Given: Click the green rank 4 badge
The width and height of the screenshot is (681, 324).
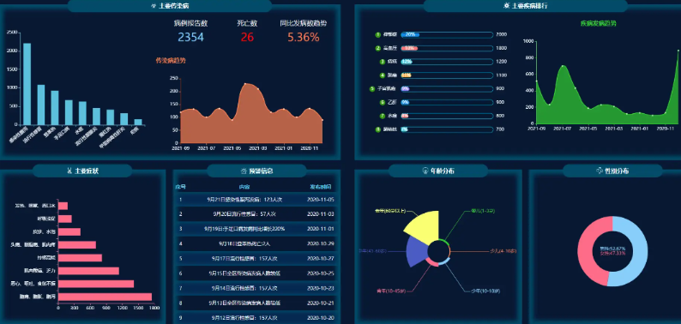Looking at the screenshot, I should 383,75.
